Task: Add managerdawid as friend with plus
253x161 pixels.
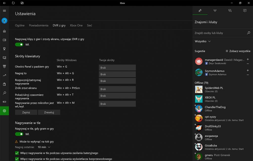Action: pyautogui.click(x=248, y=59)
